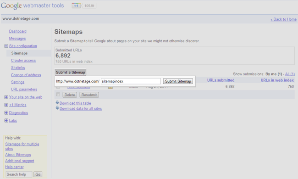
Task: Click the Download this table link
Action: 75,103
